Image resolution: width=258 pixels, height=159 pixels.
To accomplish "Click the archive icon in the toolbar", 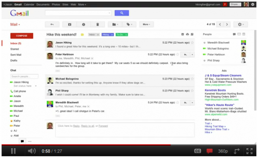I will click(x=69, y=24).
